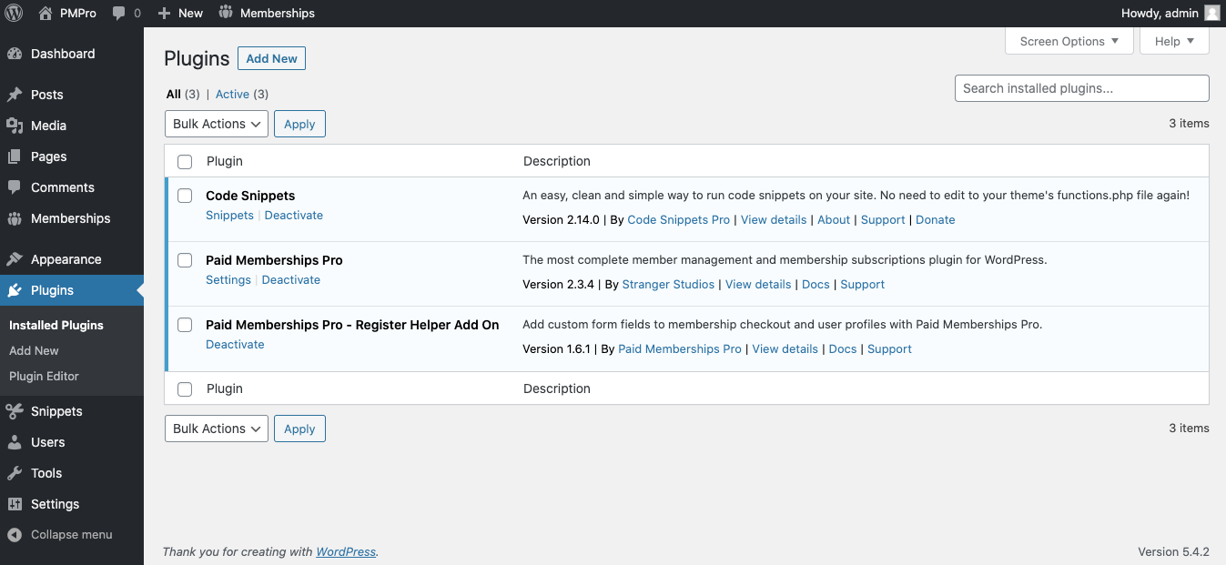Viewport: 1226px width, 565px height.
Task: Select the Dashboard icon in the sidebar
Action: coord(18,54)
